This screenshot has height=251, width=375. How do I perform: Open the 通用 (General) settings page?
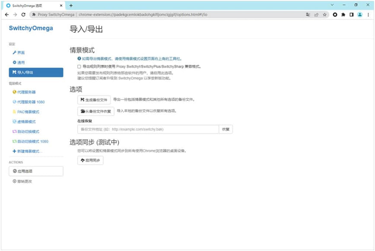(20, 62)
